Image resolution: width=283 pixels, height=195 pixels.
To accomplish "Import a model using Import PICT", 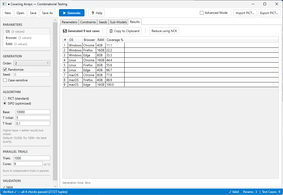I will (x=245, y=13).
